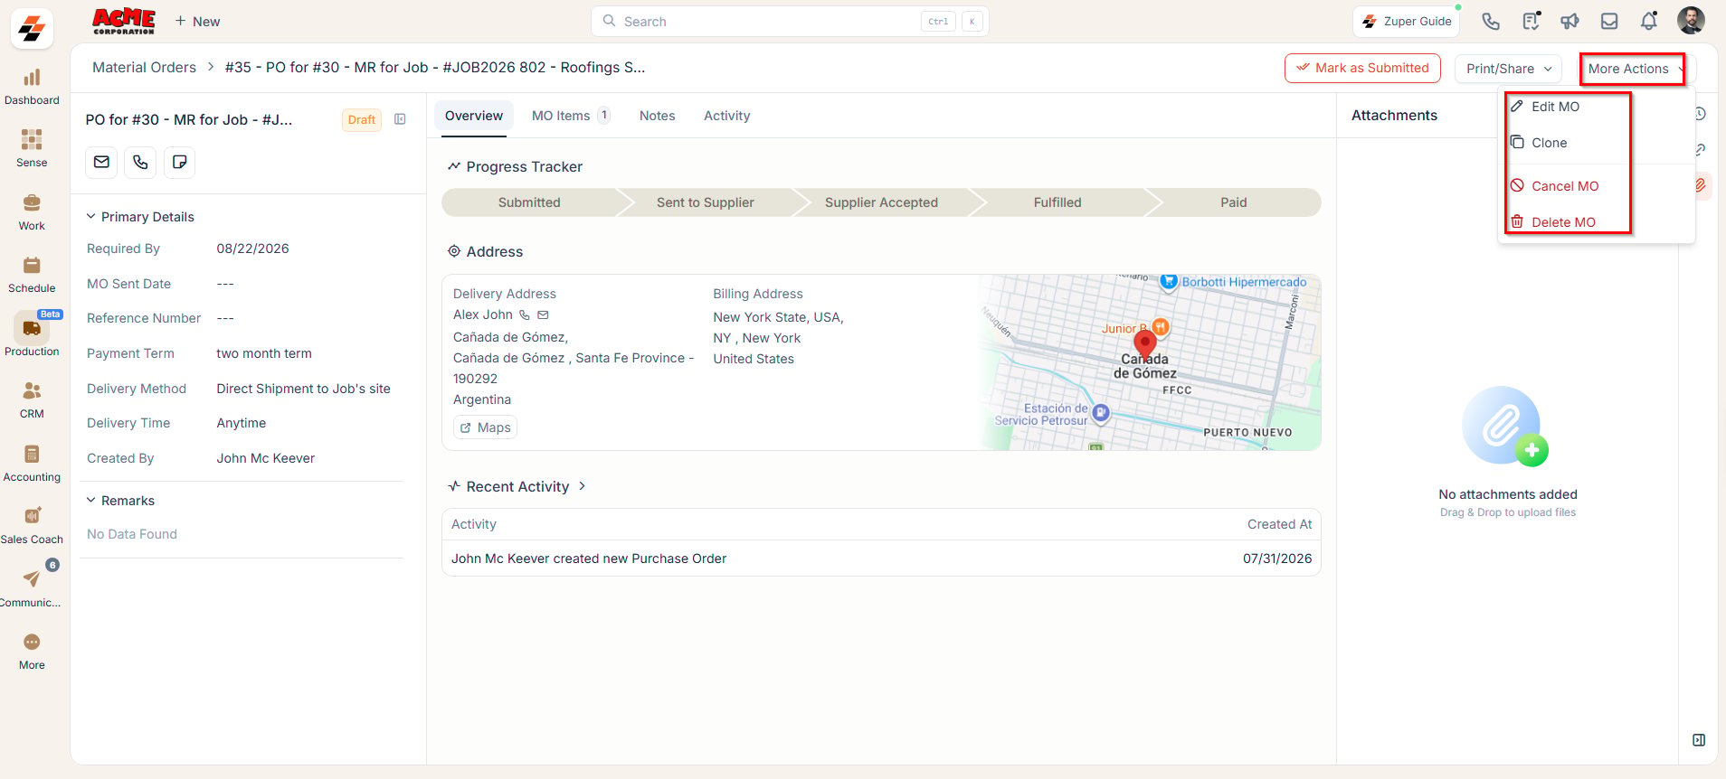Select Cancel MO in the menu

[x=1565, y=186]
